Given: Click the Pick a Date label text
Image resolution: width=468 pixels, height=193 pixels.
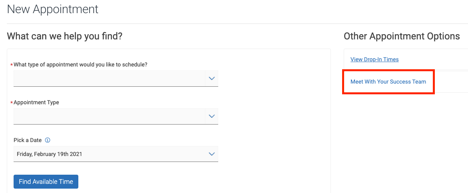Looking at the screenshot, I should tap(28, 140).
